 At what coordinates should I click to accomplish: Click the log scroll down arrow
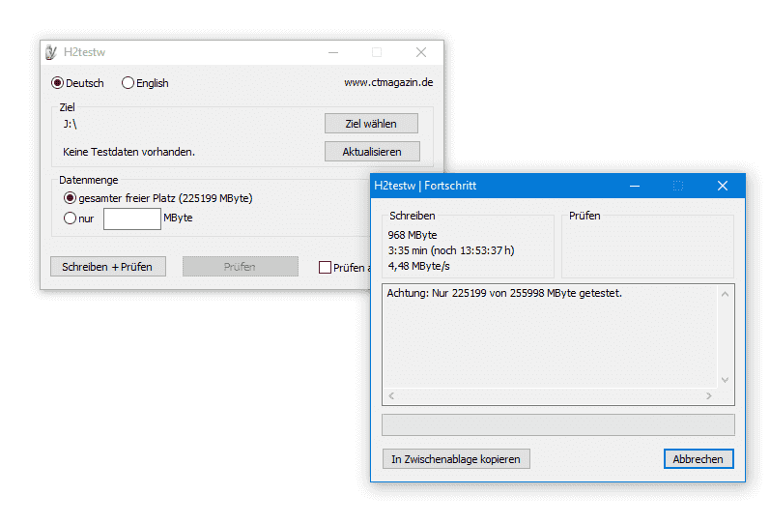pos(725,380)
